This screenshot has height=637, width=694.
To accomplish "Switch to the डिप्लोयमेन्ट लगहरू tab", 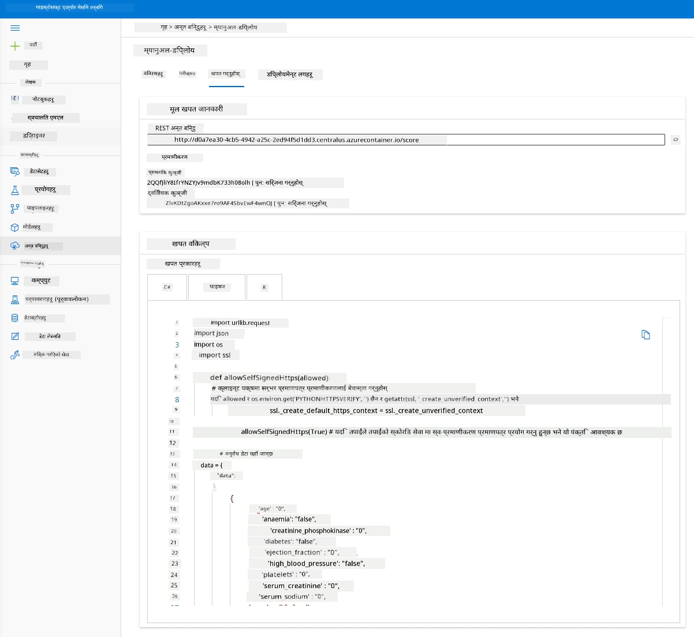I will coord(290,74).
